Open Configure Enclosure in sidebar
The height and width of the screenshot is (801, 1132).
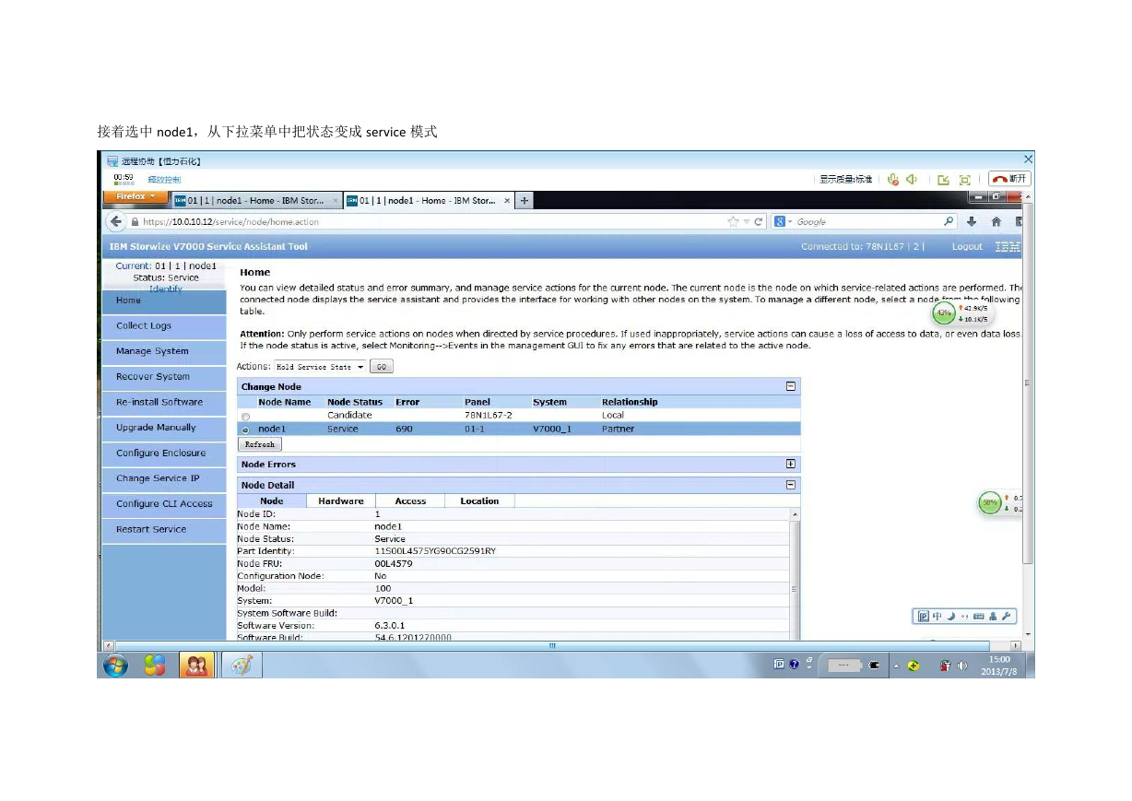point(164,454)
